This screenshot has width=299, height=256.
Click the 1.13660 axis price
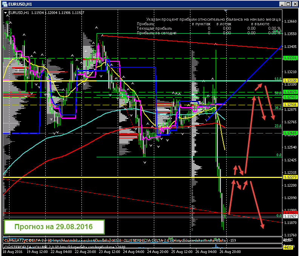point(290,21)
